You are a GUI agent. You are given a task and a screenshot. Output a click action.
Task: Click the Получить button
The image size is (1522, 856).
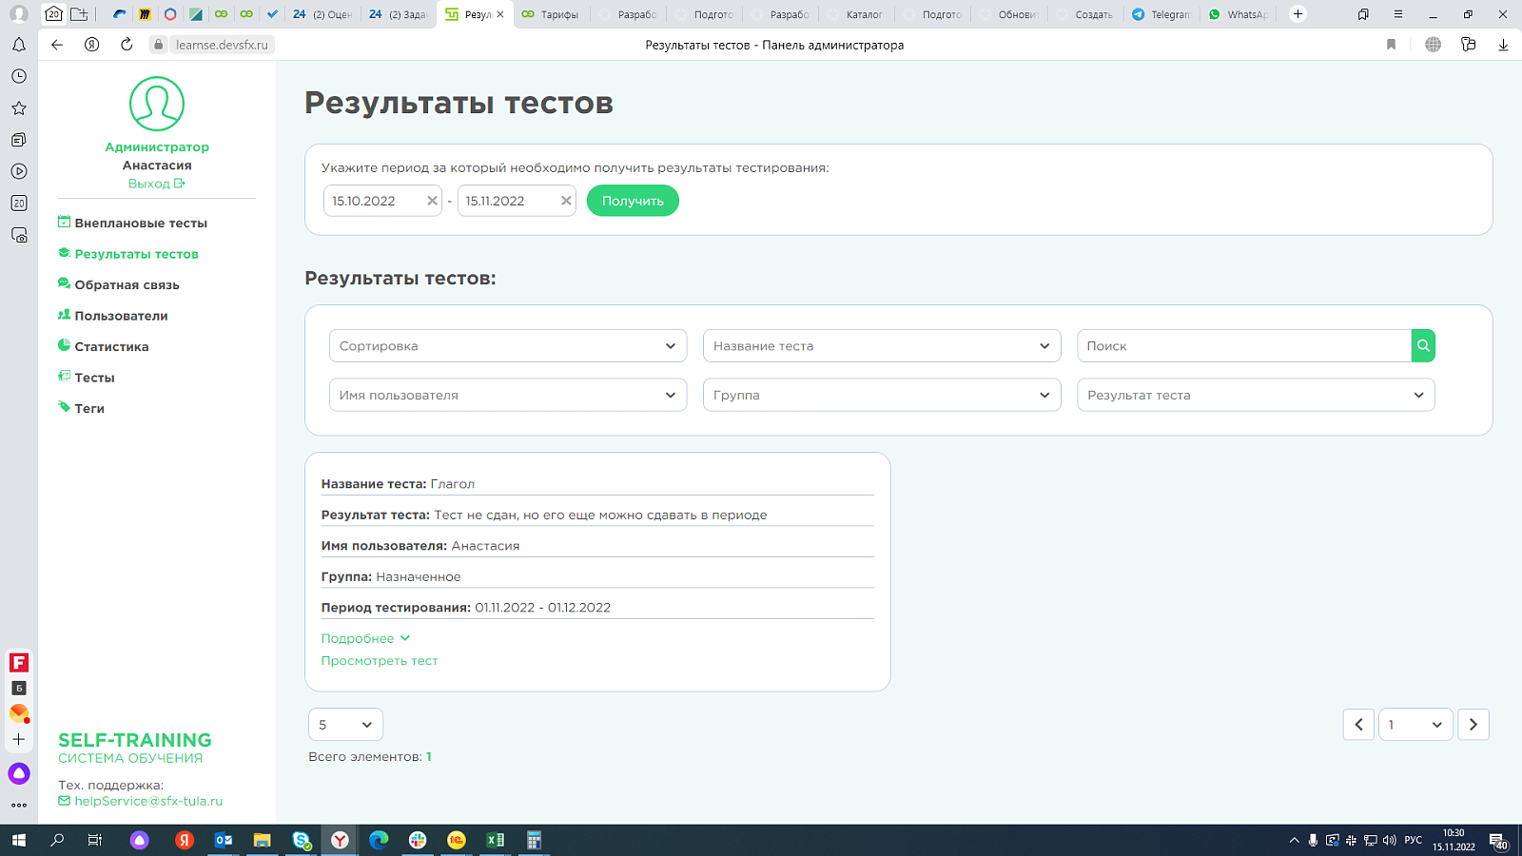(633, 201)
